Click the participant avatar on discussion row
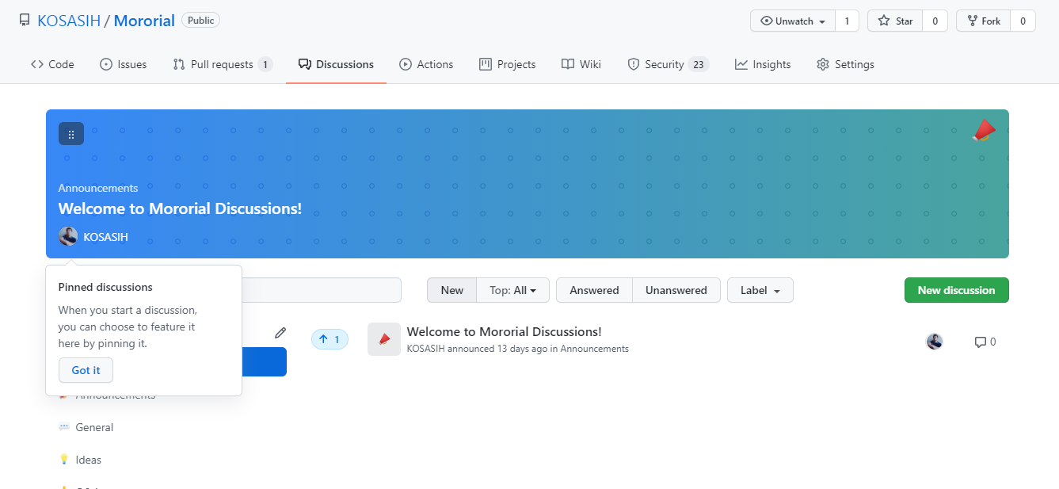The height and width of the screenshot is (489, 1059). pos(935,342)
